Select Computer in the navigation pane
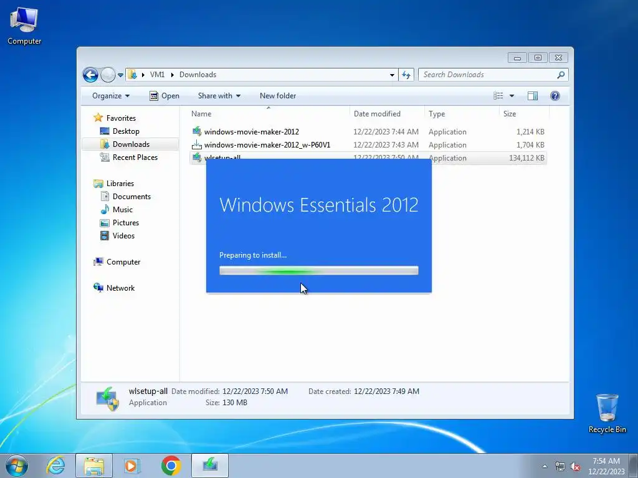This screenshot has height=478, width=638. [x=123, y=262]
